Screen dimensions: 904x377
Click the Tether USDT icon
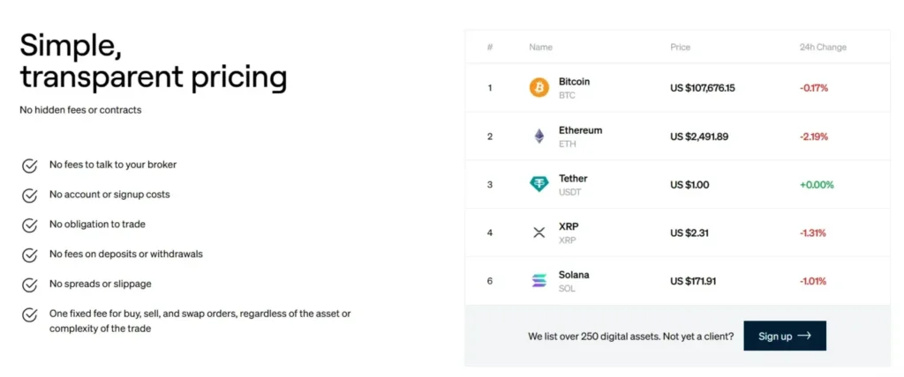point(539,184)
